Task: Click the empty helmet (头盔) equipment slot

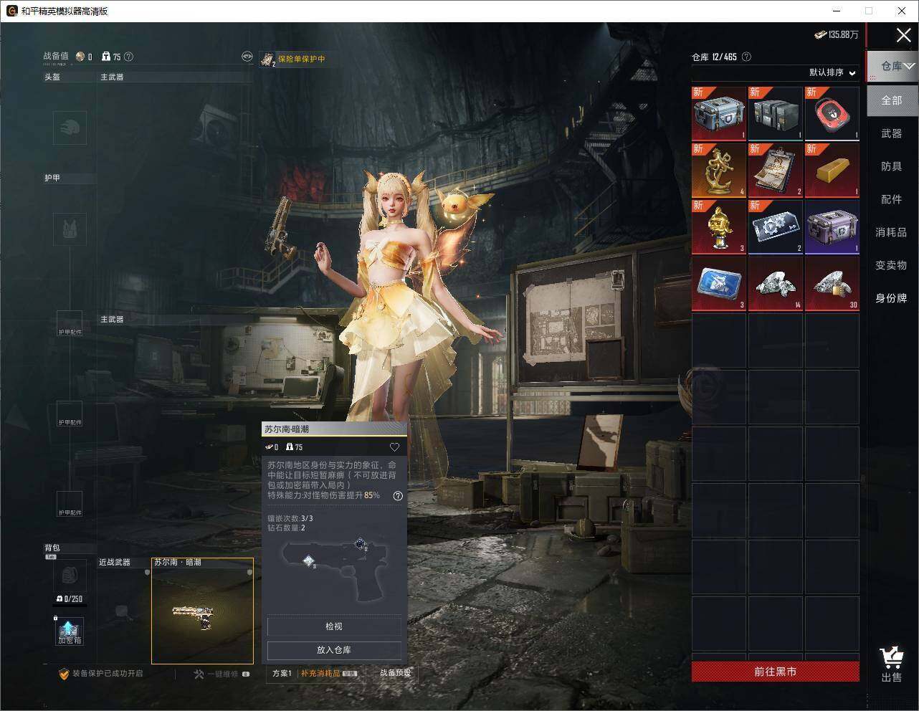Action: 70,128
